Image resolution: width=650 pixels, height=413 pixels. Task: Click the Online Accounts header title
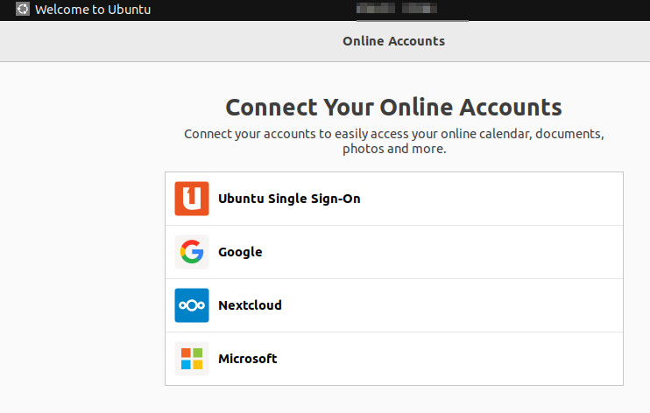coord(393,41)
